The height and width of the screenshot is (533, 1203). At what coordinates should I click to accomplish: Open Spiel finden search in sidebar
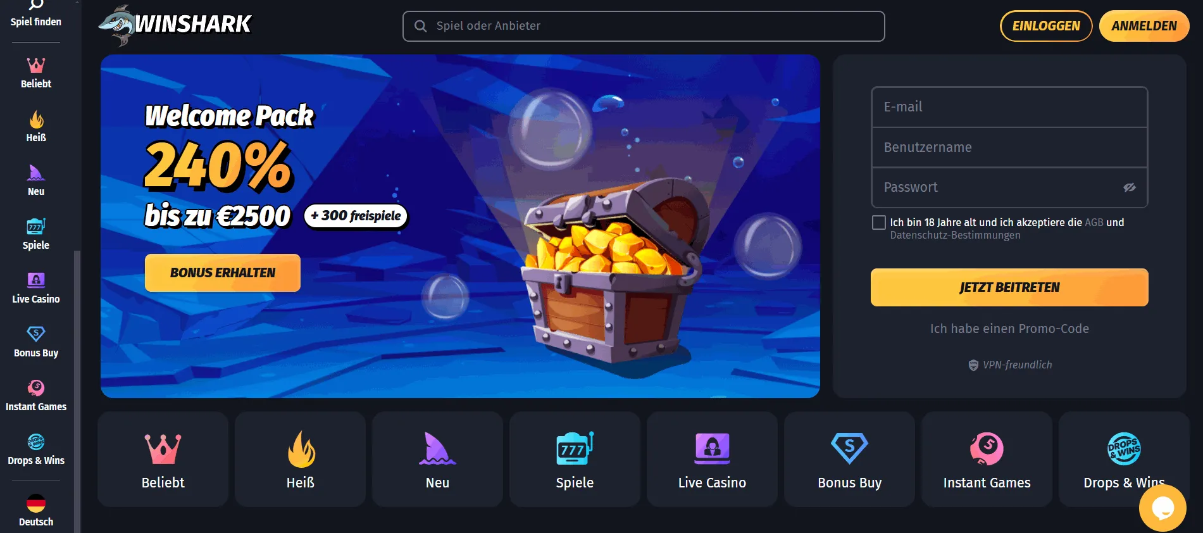(x=36, y=14)
